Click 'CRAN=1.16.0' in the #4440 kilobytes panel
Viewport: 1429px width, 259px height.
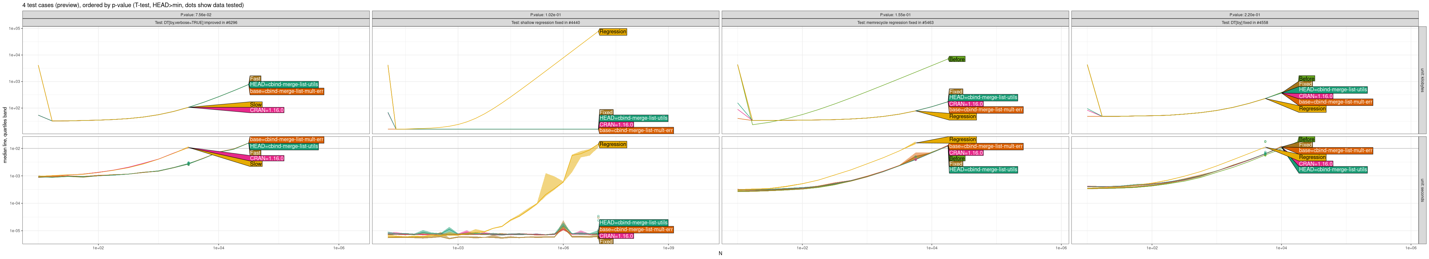[x=616, y=125]
